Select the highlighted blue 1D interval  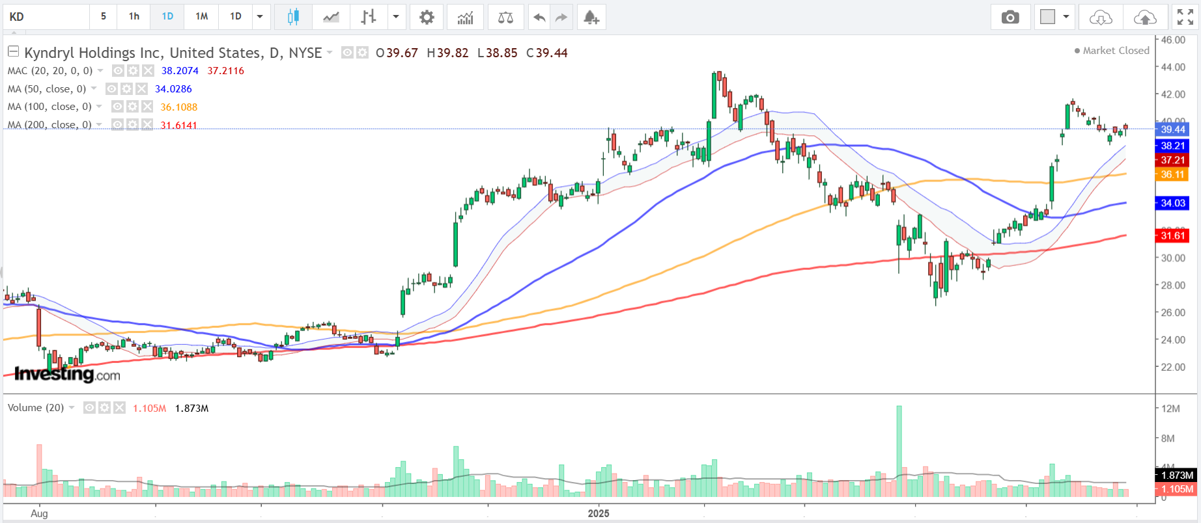click(x=167, y=17)
